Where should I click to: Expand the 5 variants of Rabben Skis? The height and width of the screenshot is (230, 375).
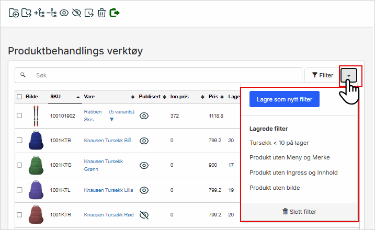tap(111, 120)
